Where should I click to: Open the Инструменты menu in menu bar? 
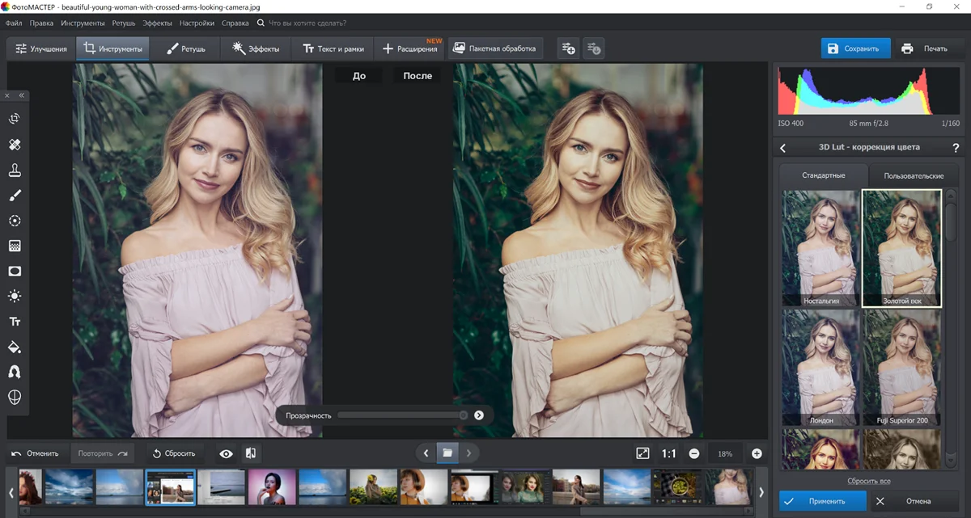[x=83, y=23]
